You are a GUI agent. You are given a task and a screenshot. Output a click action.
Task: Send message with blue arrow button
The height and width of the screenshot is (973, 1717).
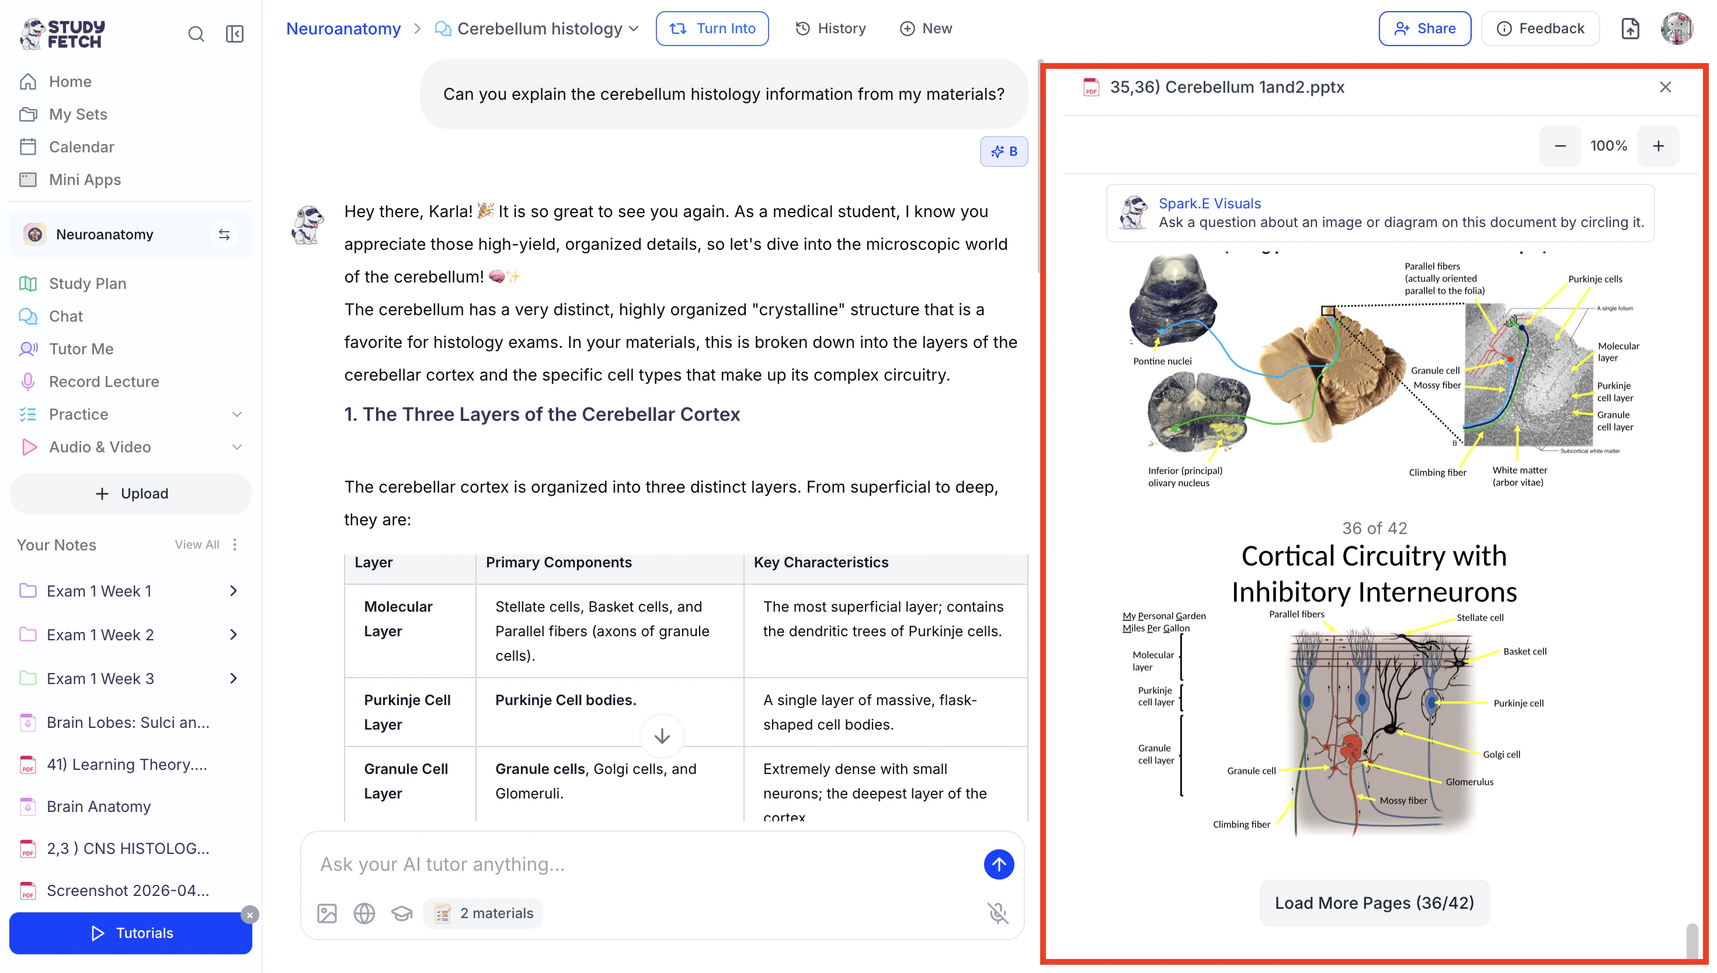[998, 864]
